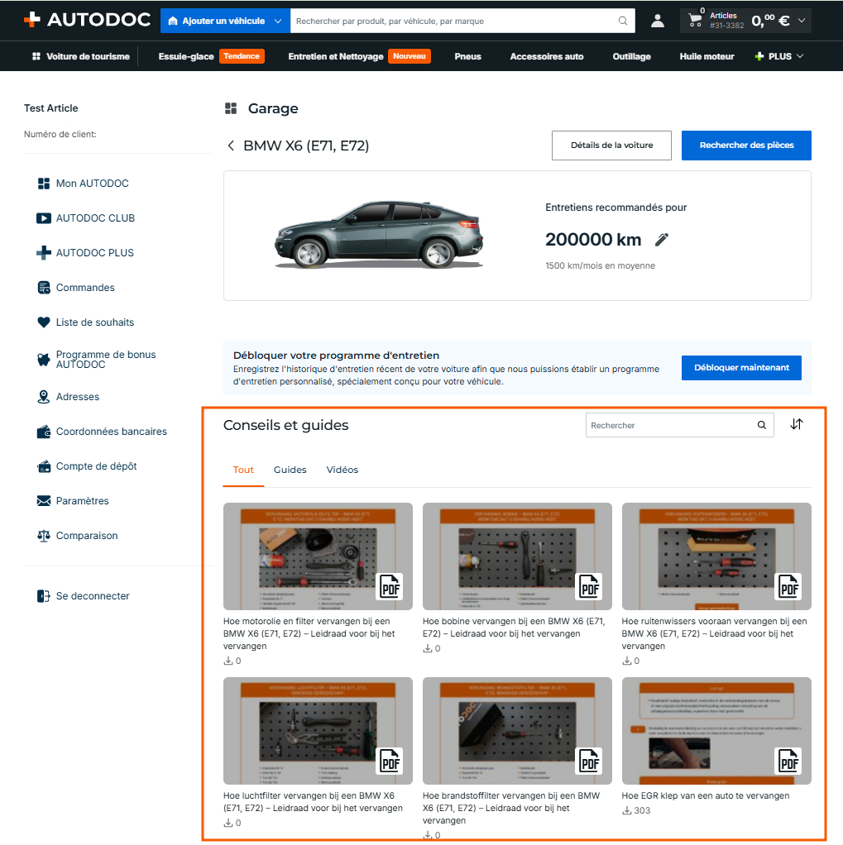Open the luchtfilter vervangen guide thumbnail
843x845 pixels.
[x=318, y=731]
